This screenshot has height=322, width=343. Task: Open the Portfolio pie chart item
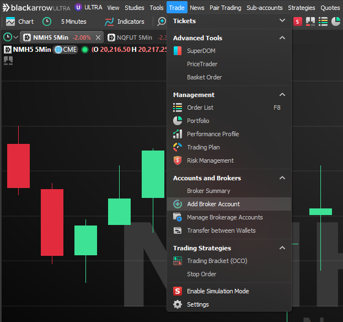pos(198,121)
